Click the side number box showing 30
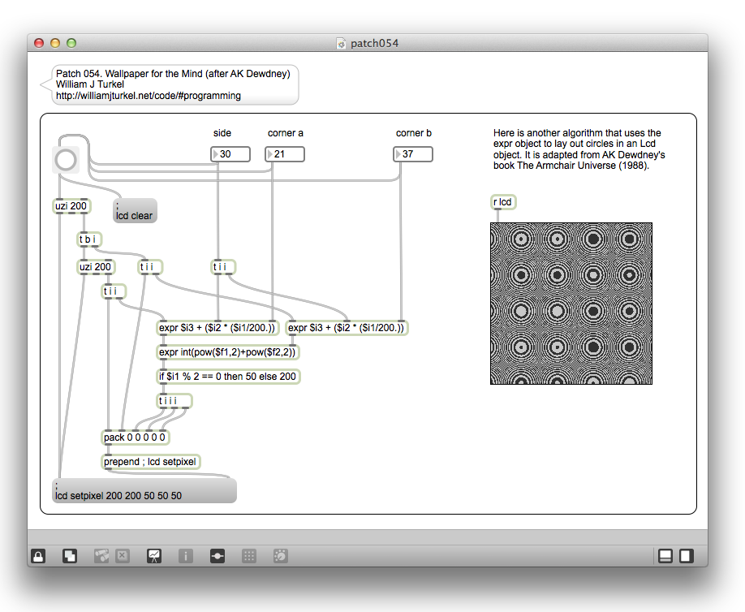745x612 pixels. click(231, 154)
